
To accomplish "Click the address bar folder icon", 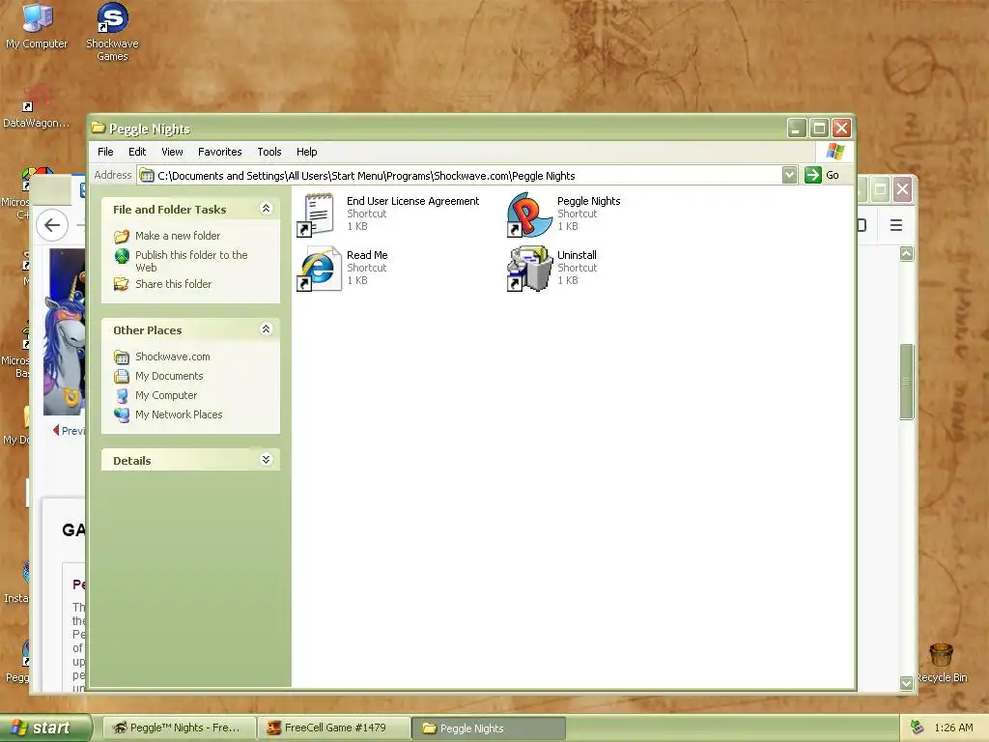I will 147,176.
